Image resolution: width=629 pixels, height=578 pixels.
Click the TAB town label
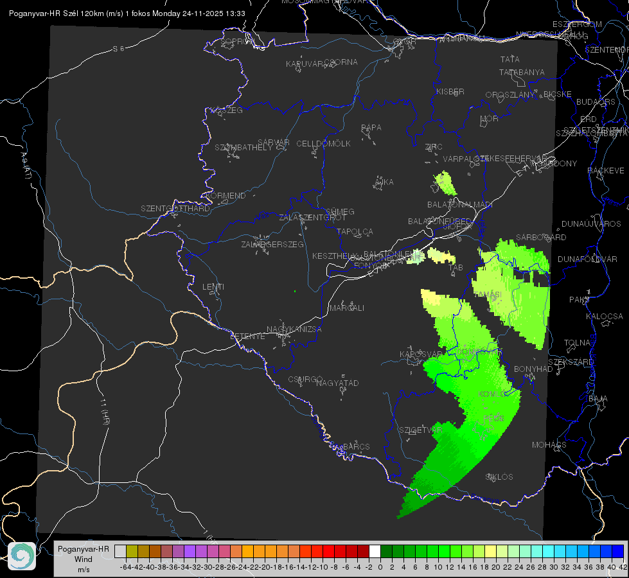coord(456,268)
